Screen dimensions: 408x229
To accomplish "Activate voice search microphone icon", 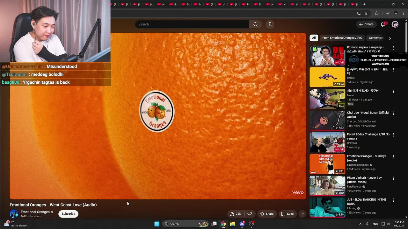I will [270, 24].
